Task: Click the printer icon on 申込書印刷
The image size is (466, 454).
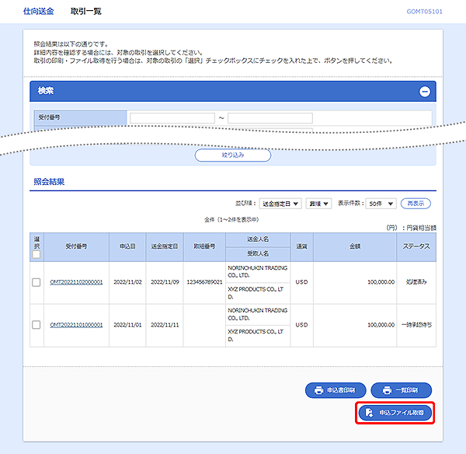Action: [x=318, y=390]
